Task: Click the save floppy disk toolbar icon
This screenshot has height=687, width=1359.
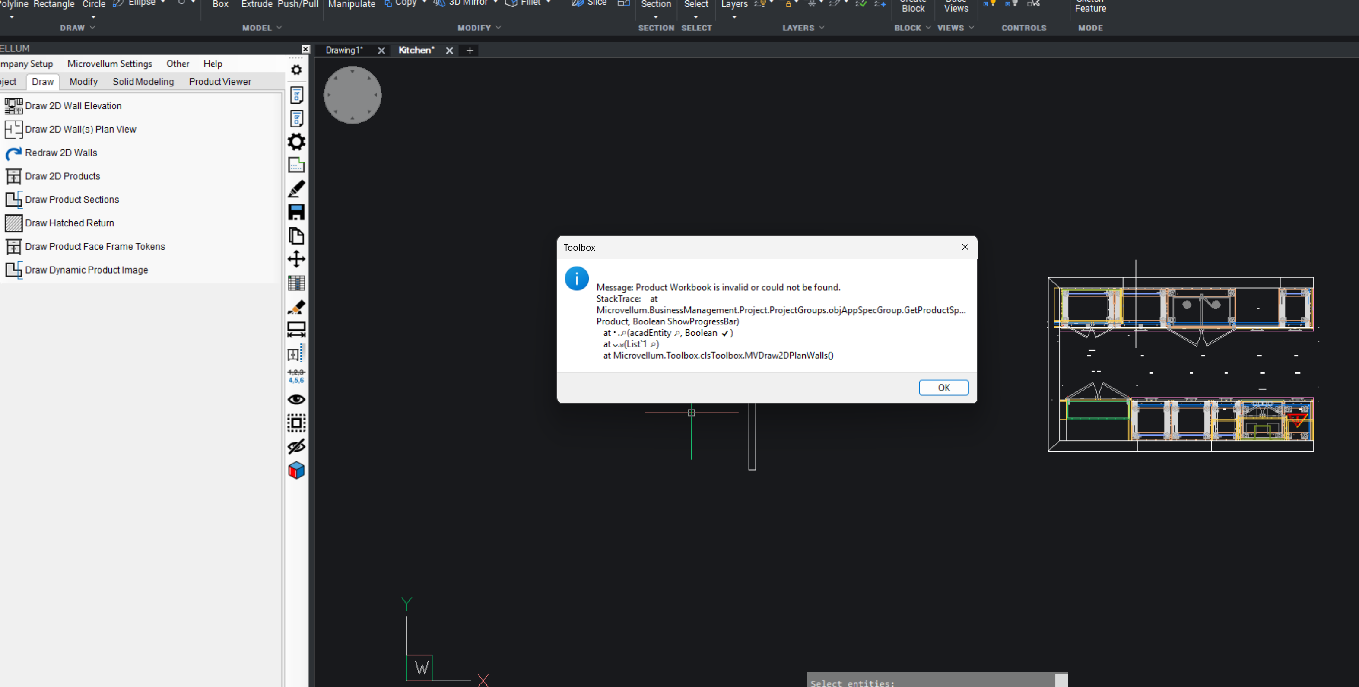Action: (x=296, y=212)
